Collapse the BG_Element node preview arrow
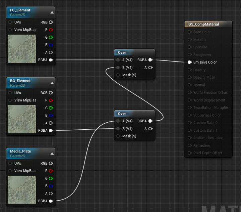 coord(52,83)
